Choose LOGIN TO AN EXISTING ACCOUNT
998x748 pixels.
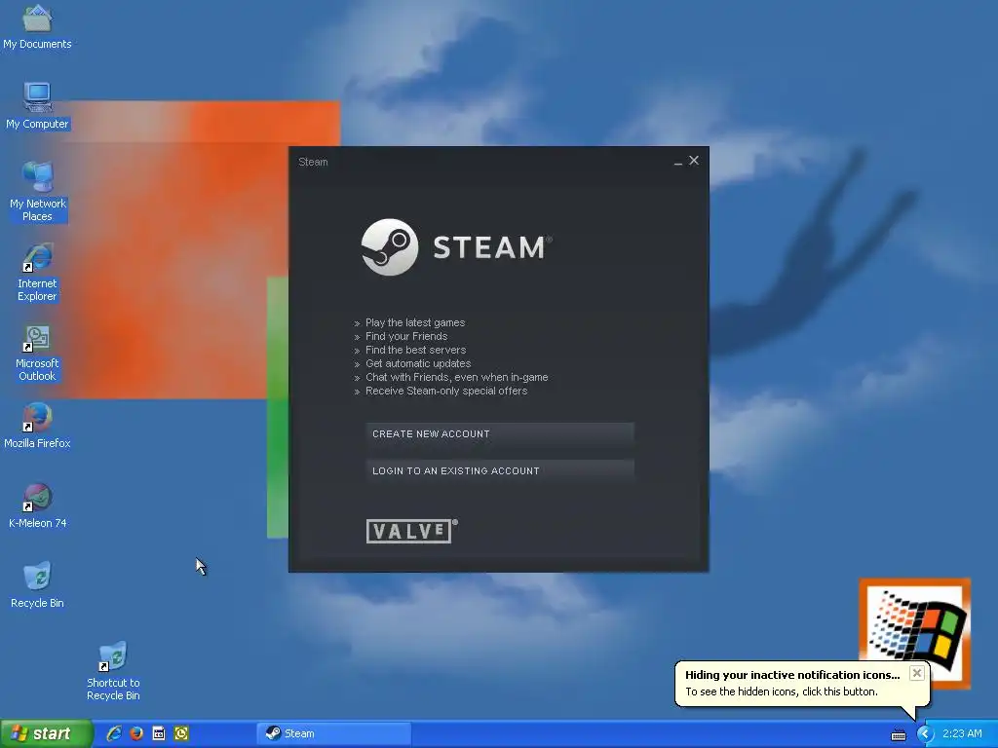pyautogui.click(x=500, y=471)
